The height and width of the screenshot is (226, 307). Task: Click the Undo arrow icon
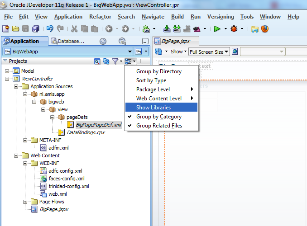point(49,28)
